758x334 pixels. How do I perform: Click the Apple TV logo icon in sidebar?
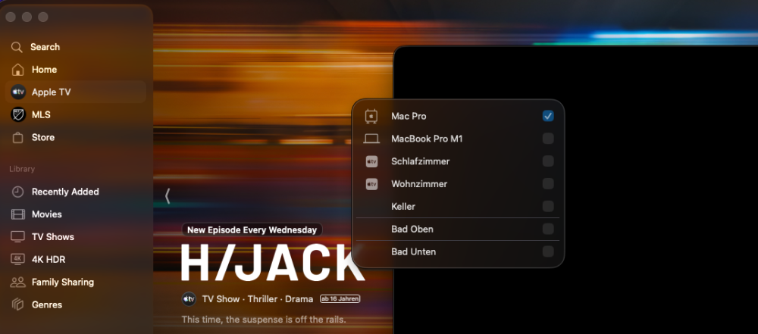tap(18, 92)
